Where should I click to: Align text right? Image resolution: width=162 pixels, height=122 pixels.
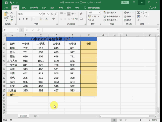[x=69, y=19]
